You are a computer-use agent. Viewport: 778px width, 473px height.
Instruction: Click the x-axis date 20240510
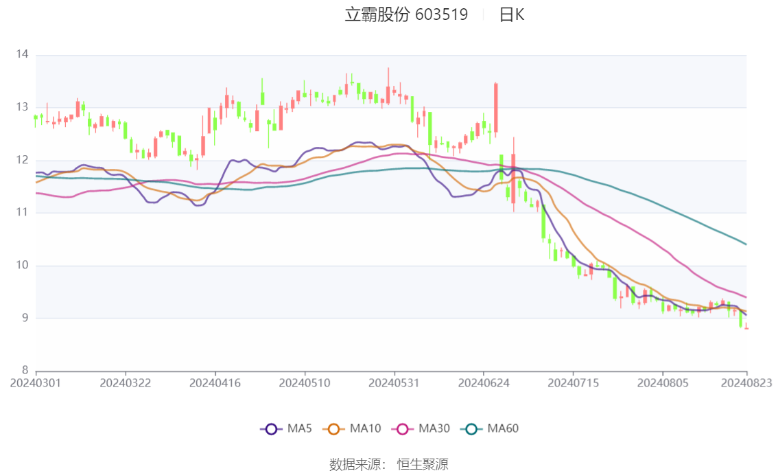[x=304, y=383]
